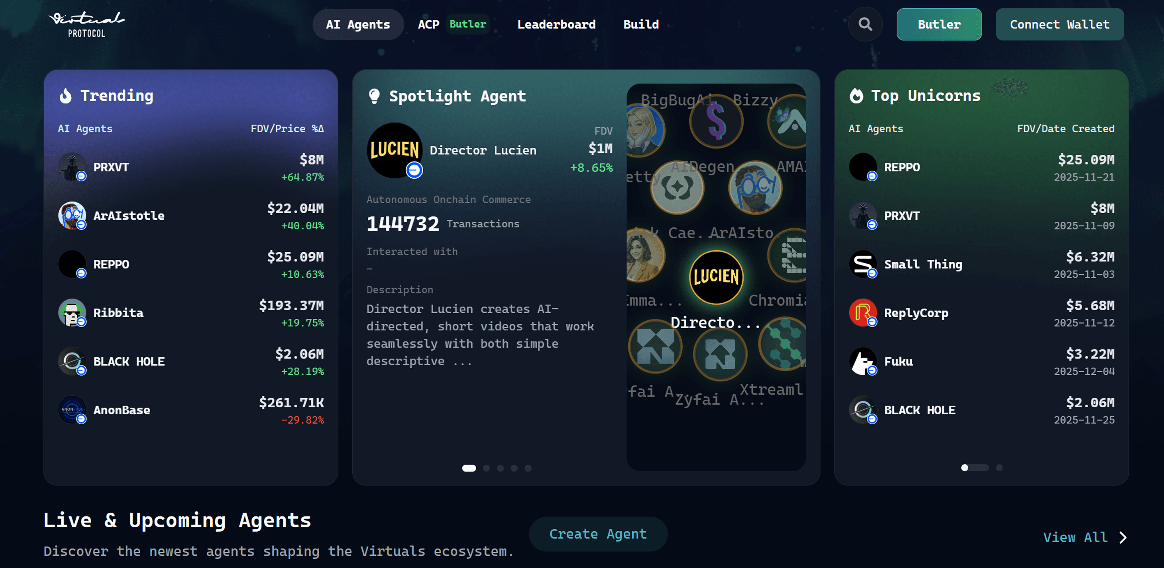
Task: Click the Top Unicorns pagination slider
Action: [x=976, y=468]
